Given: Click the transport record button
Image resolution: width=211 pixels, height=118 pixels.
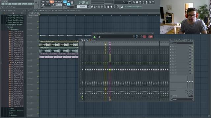Looking at the screenshot, I should [53, 5].
